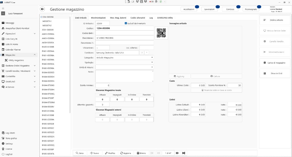Click Elimina in the bottom toolbar
Image resolution: width=292 pixels, height=157 pixels.
pos(141,153)
